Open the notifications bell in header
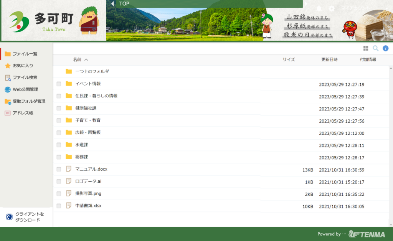Image resolution: width=393 pixels, height=241 pixels. click(319, 8)
